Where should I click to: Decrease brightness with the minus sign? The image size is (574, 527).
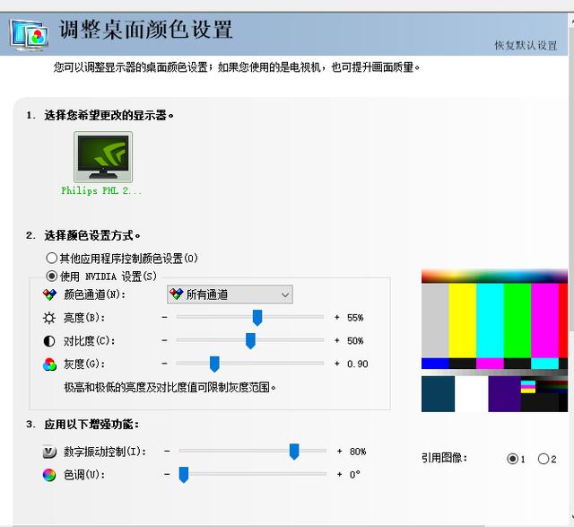[x=165, y=318]
